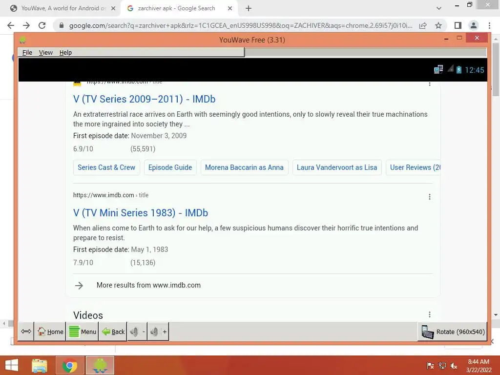Open Morena Baccarin as Anna chip

[x=244, y=167]
